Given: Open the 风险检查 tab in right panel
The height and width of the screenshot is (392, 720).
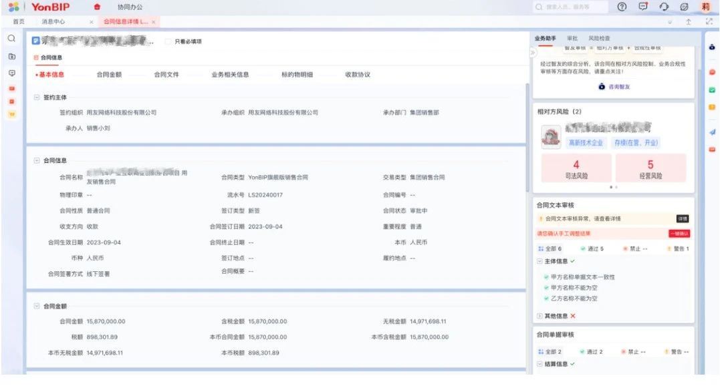Looking at the screenshot, I should [x=599, y=39].
